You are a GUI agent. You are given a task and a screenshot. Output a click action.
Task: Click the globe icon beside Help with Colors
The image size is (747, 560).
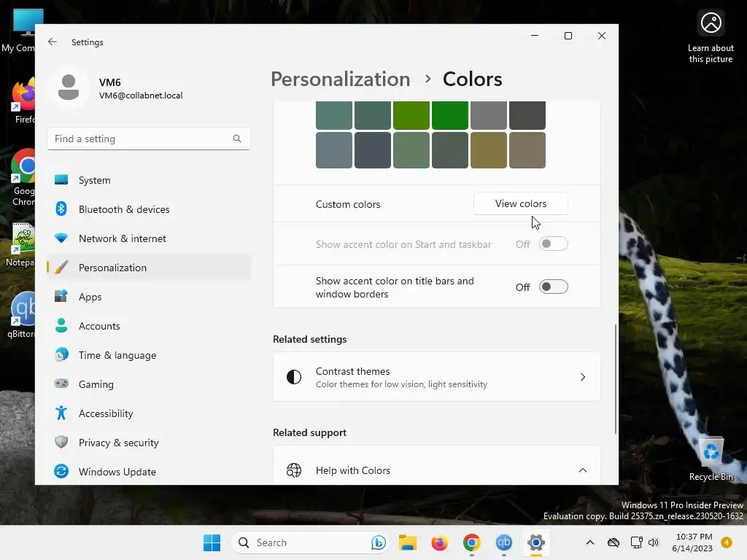tap(294, 470)
